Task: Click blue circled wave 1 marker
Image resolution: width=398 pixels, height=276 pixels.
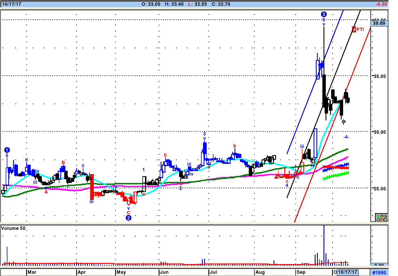Action: pos(7,150)
